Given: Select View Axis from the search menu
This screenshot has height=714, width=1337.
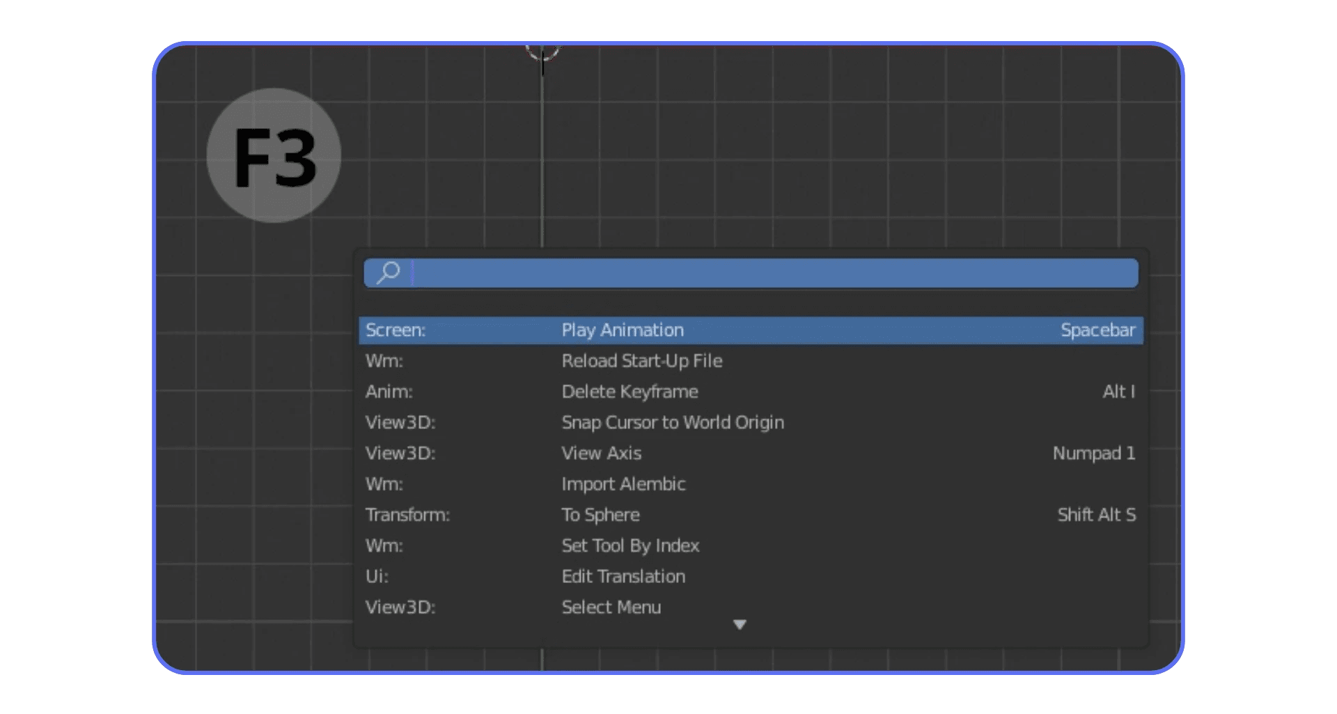Looking at the screenshot, I should pyautogui.click(x=602, y=453).
